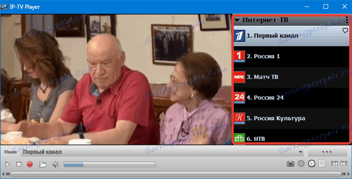The image size is (352, 179).
Task: Switch to previous channel icon
Action: pyautogui.click(x=334, y=163)
